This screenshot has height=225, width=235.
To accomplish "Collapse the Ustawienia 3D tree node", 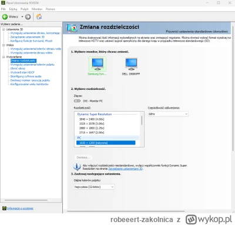I will click(x=4, y=29).
